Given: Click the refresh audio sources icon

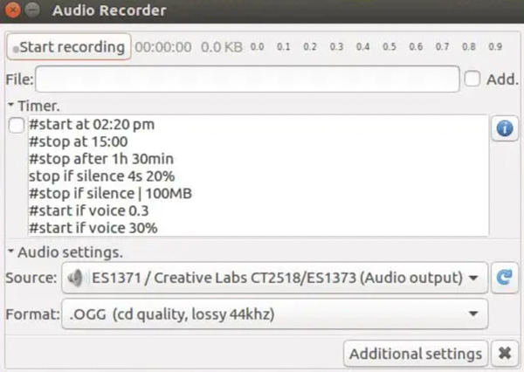Looking at the screenshot, I should coord(505,278).
